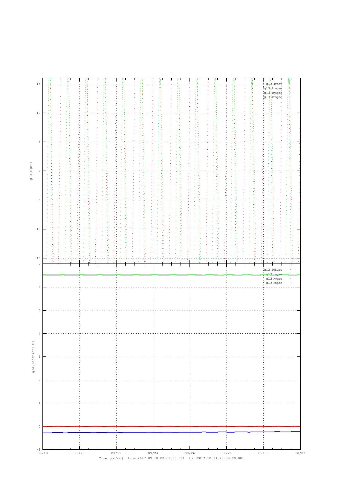Click the g13.zgse legend entry

[x=274, y=283]
